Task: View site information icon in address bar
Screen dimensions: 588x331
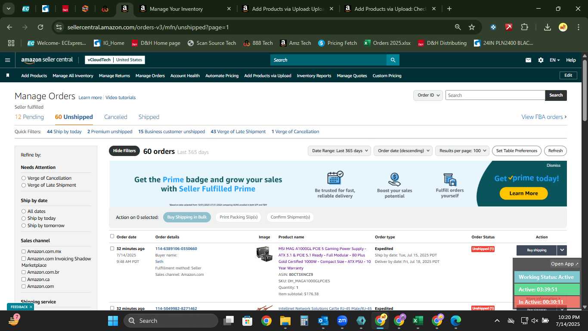Action: 59,27
